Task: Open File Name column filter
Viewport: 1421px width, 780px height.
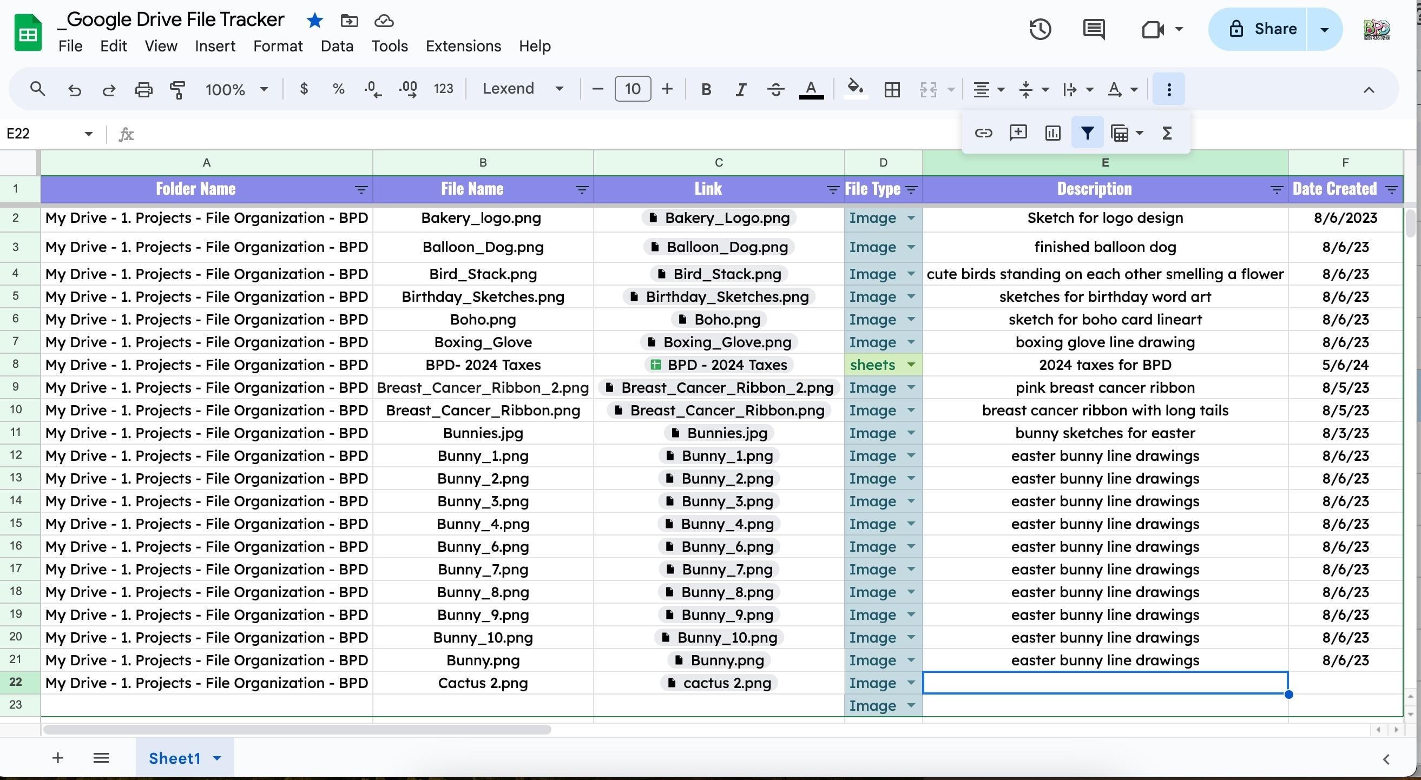Action: coord(582,190)
